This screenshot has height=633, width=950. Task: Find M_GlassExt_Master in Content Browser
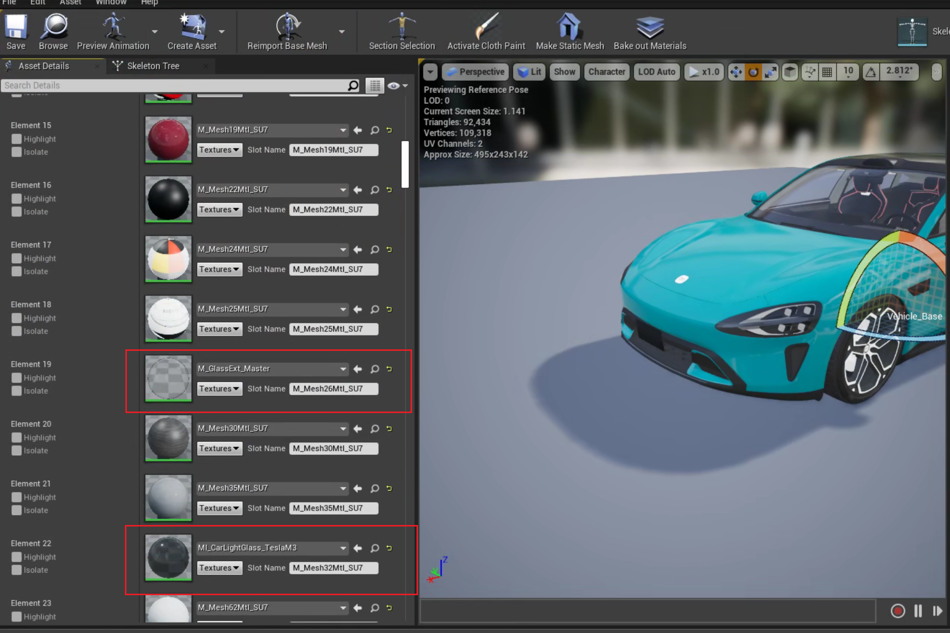pyautogui.click(x=375, y=369)
